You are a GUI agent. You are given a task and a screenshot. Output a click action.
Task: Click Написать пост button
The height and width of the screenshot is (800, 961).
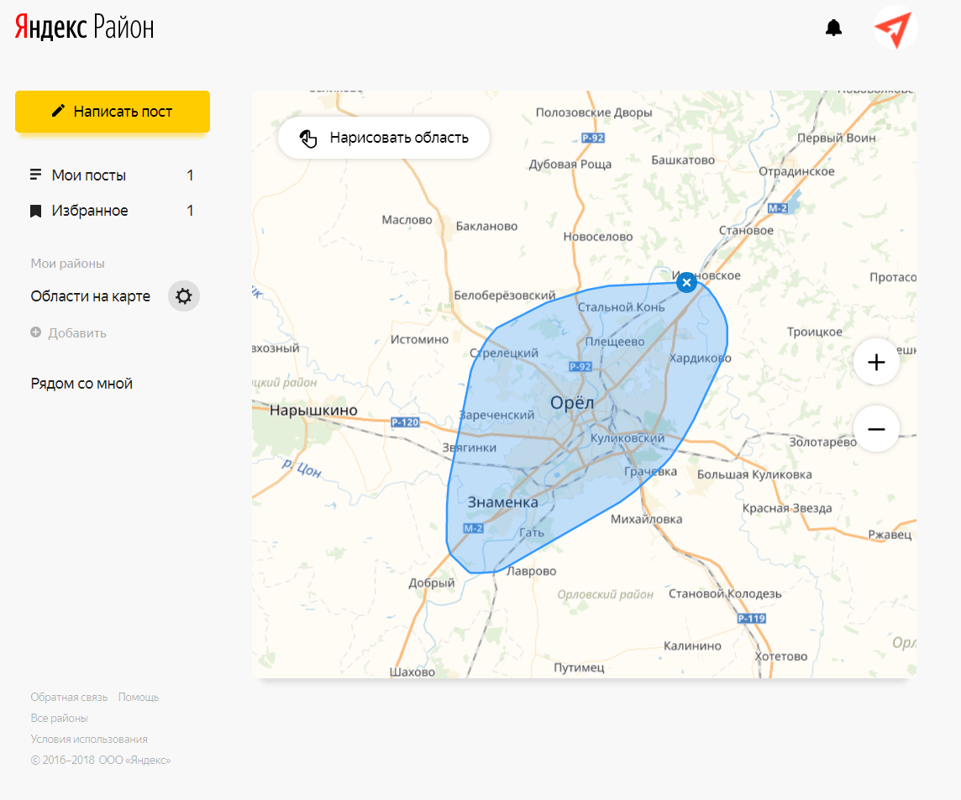pos(113,112)
